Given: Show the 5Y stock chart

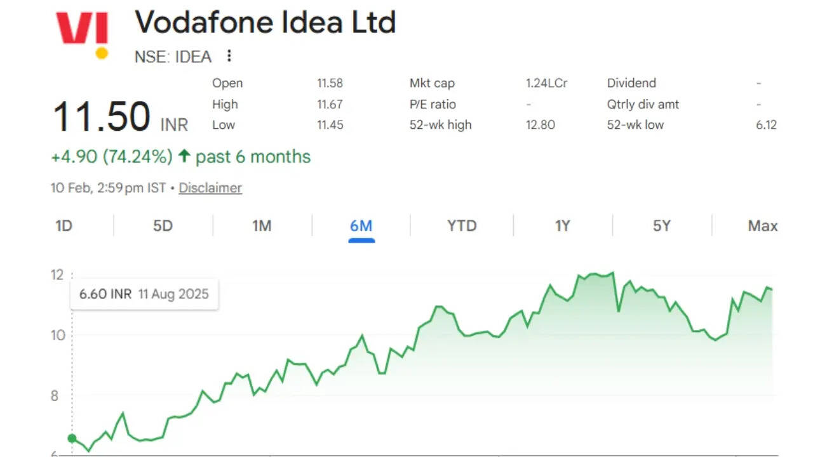Looking at the screenshot, I should (662, 226).
